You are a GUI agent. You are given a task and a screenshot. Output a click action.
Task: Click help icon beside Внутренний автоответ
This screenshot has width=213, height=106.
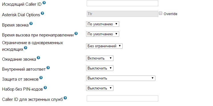coord(48,68)
